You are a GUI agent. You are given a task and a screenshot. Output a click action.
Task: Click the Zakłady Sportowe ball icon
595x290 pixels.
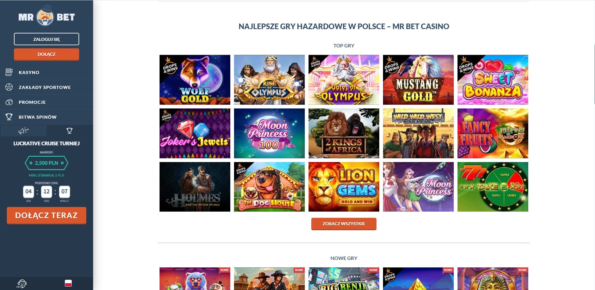(9, 87)
